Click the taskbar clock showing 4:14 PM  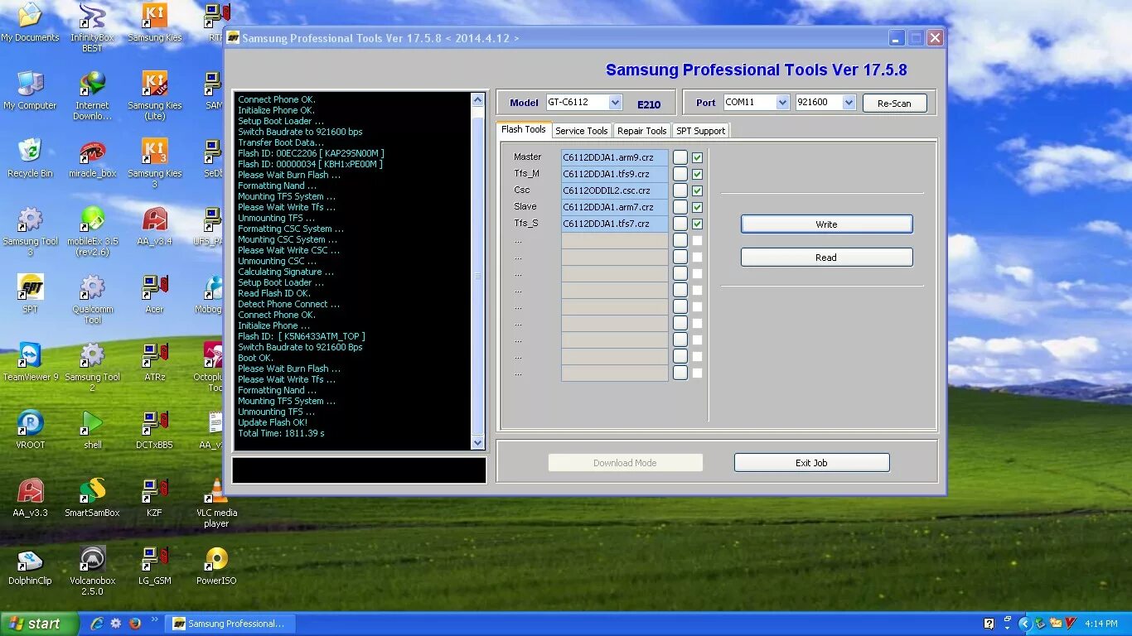(x=1101, y=624)
